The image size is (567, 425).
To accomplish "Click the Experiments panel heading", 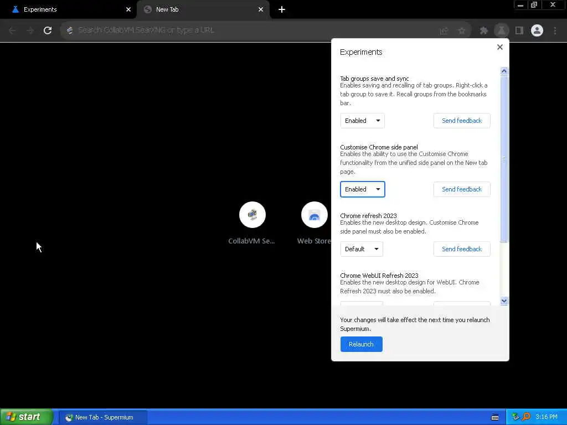I will tap(361, 52).
